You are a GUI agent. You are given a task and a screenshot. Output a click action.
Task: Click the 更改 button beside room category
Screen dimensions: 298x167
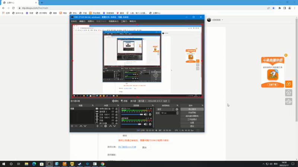point(145,147)
